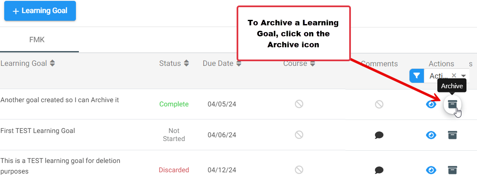Archive the First TEST Learning Goal

point(453,135)
